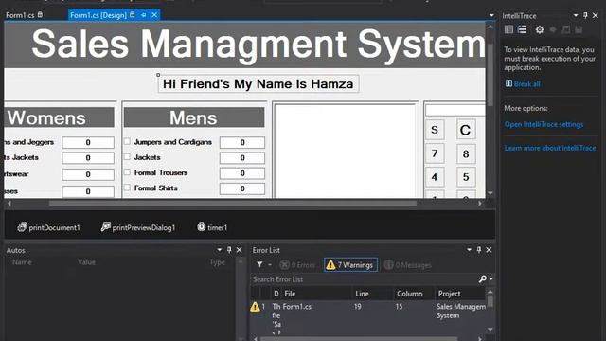Viewport: 606px width, 341px height.
Task: Open IntelliTrace settings gear icon
Action: coord(539,29)
